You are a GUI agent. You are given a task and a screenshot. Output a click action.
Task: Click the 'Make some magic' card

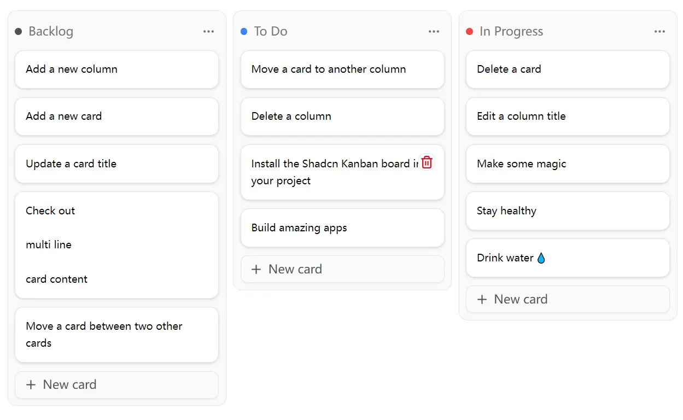click(567, 164)
